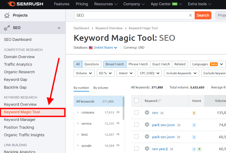The height and width of the screenshot is (153, 226).
Task: Expand the 'best' keyword group
Action: click(x=78, y=135)
